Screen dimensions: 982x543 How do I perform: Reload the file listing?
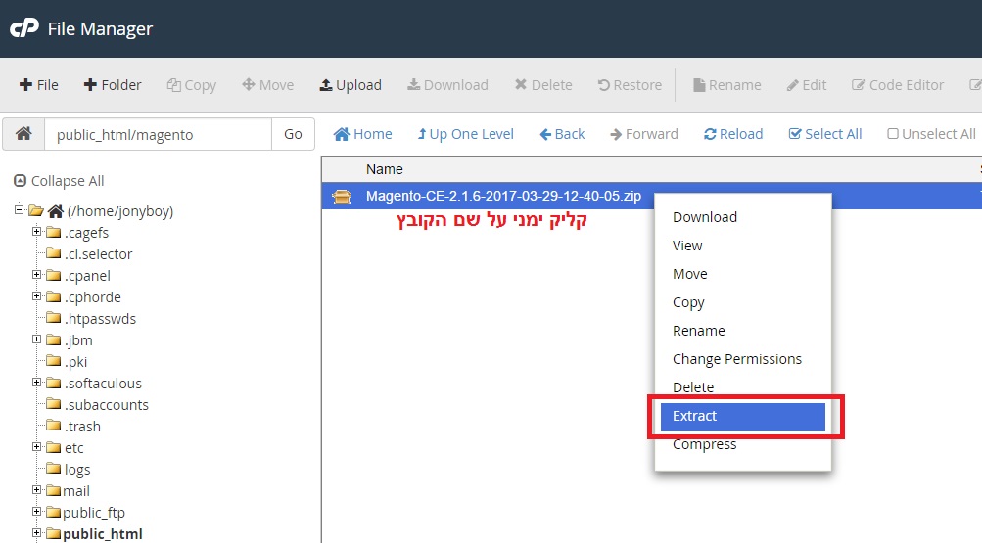tap(733, 134)
